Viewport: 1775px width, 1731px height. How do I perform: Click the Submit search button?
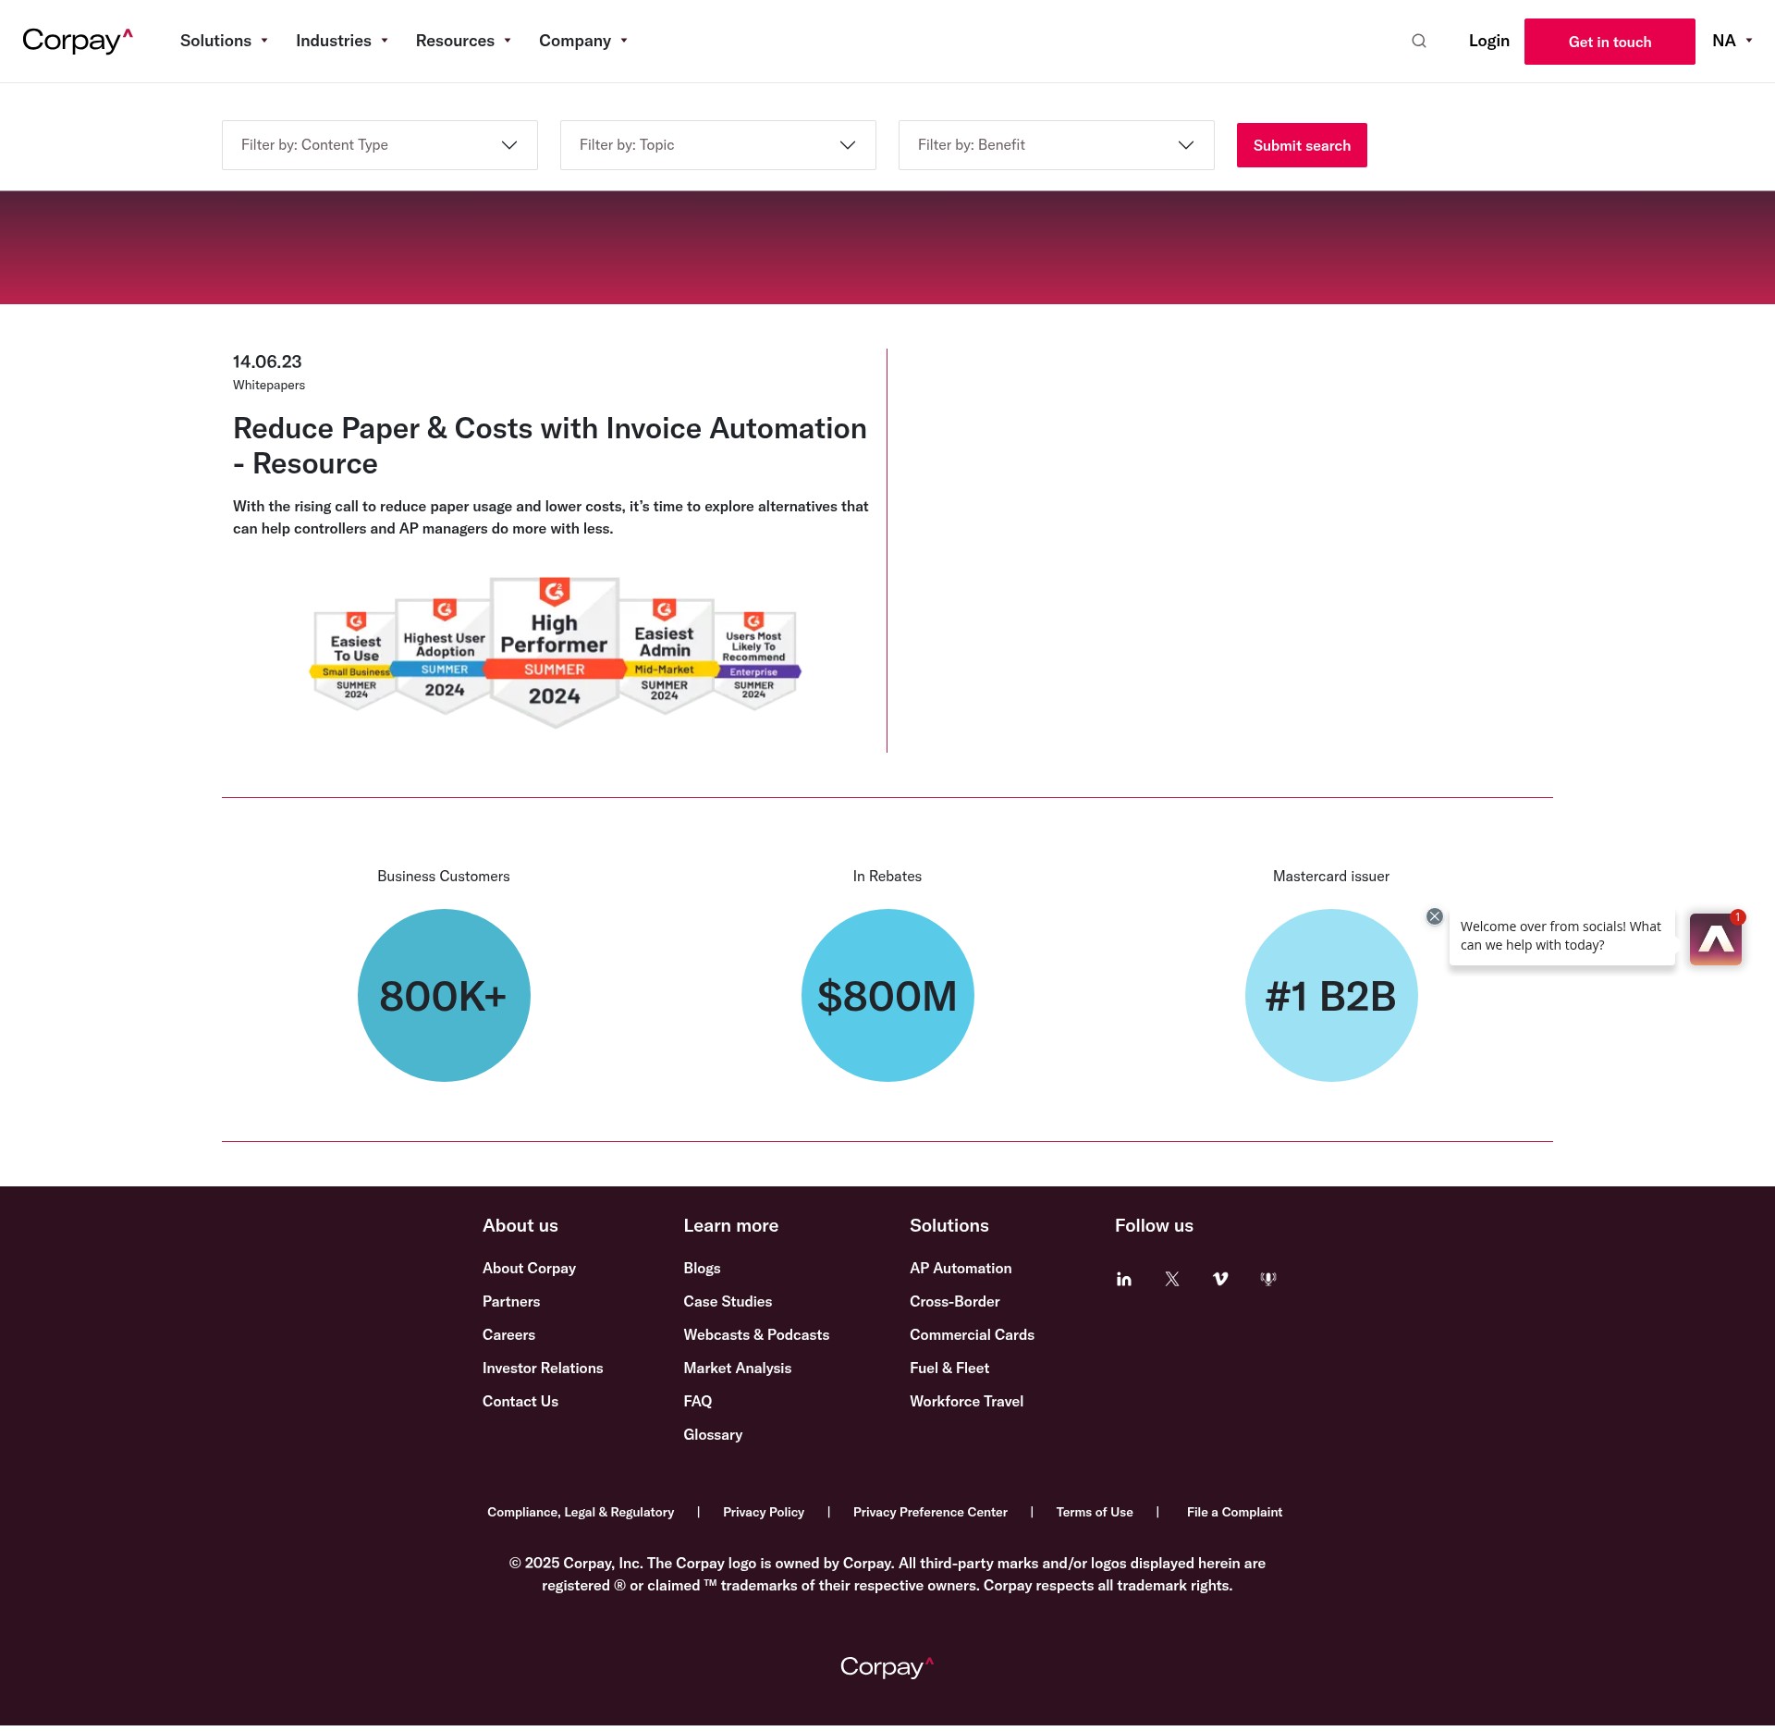(x=1302, y=145)
